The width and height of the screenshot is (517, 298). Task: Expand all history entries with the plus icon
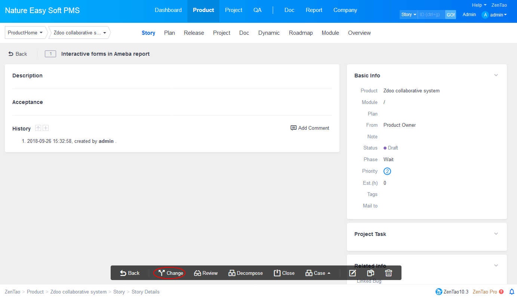coord(46,128)
